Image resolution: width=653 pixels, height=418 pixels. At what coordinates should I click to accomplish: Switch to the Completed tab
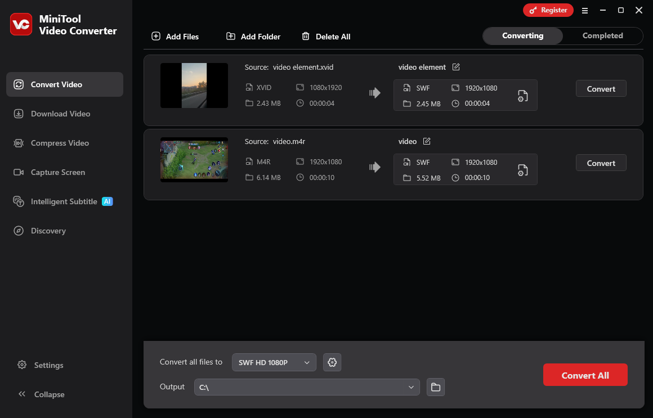(602, 35)
